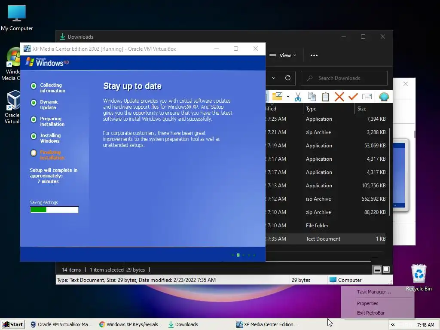This screenshot has height=330, width=440.
Task: Open the three-dots See more menu
Action: pos(314,55)
